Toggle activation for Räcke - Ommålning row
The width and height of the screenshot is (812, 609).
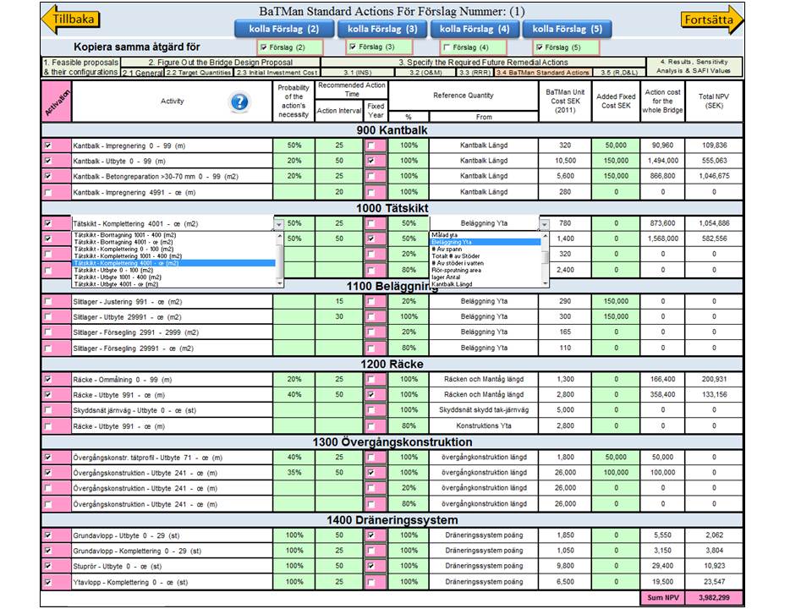click(x=48, y=379)
